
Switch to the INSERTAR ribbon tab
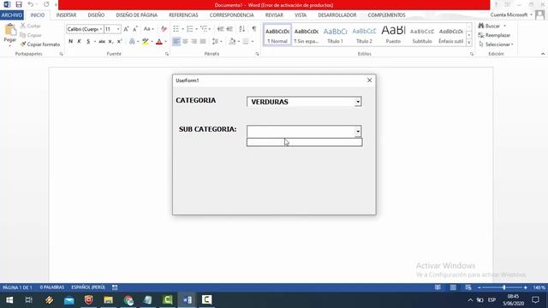pyautogui.click(x=66, y=15)
